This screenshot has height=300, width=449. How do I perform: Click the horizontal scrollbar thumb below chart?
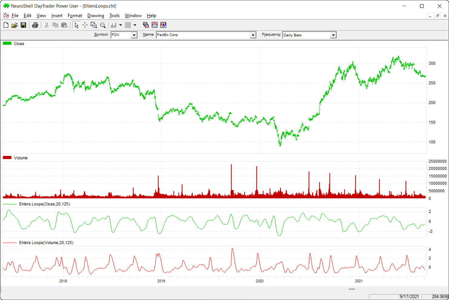(x=352, y=289)
